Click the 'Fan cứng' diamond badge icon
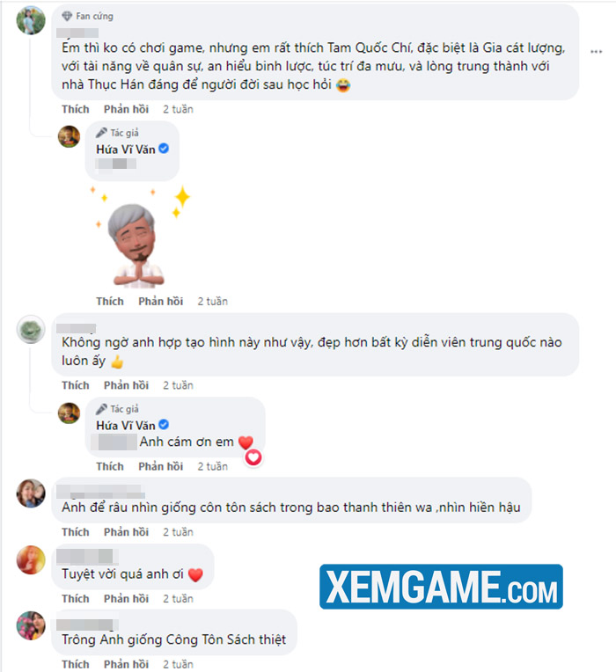Image resolution: width=616 pixels, height=672 pixels. (67, 17)
